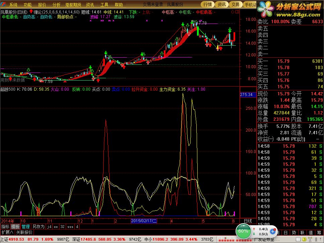Image resolution: width=324 pixels, height=243 pixels.
Task: Open the 系统 menu
Action: (13, 5)
